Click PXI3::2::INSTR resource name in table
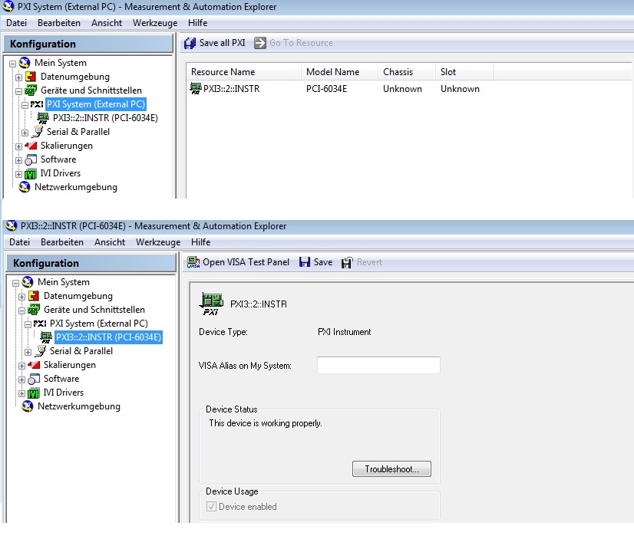This screenshot has height=552, width=634. pyautogui.click(x=231, y=89)
